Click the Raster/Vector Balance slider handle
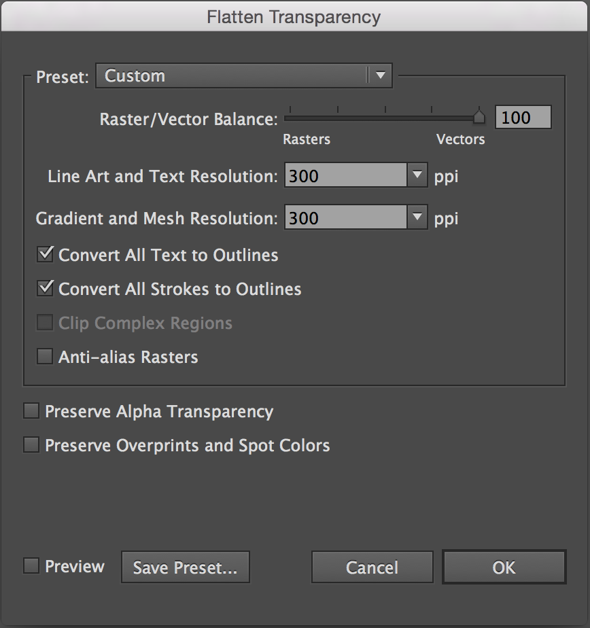The image size is (590, 628). click(x=479, y=116)
